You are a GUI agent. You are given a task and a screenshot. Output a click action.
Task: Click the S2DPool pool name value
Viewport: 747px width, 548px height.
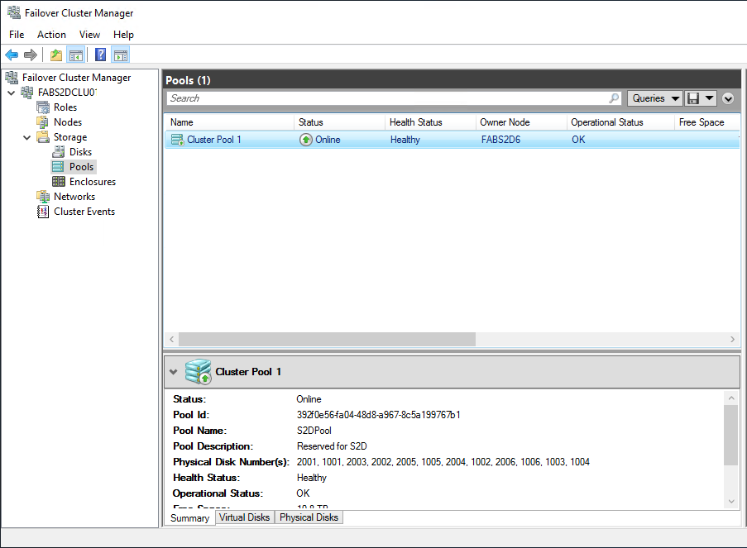pyautogui.click(x=314, y=431)
